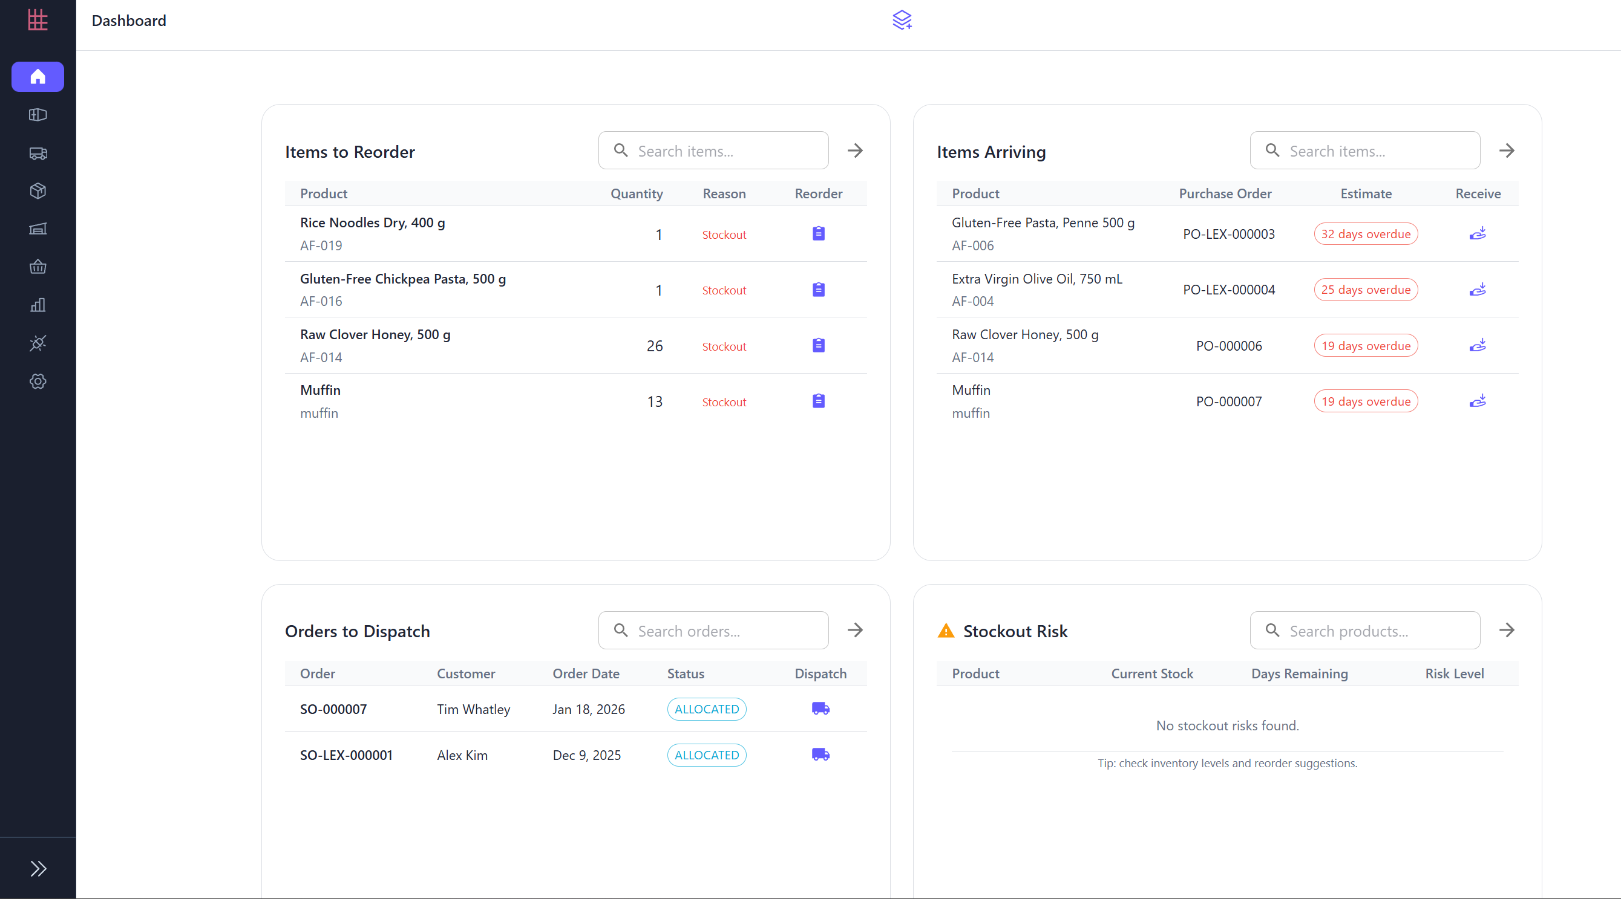Click the reorder clipboard icon for Rice Noodles Dry

818,234
